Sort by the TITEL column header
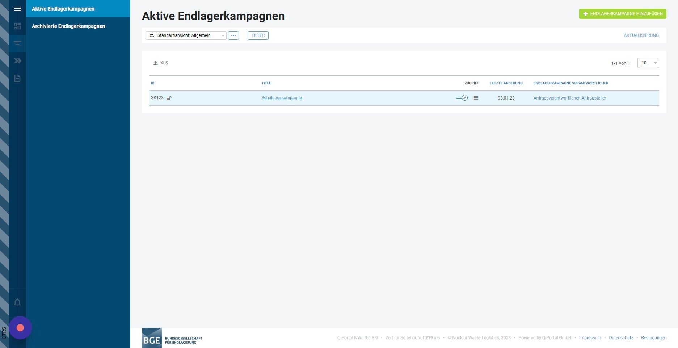The width and height of the screenshot is (678, 348). coord(266,83)
